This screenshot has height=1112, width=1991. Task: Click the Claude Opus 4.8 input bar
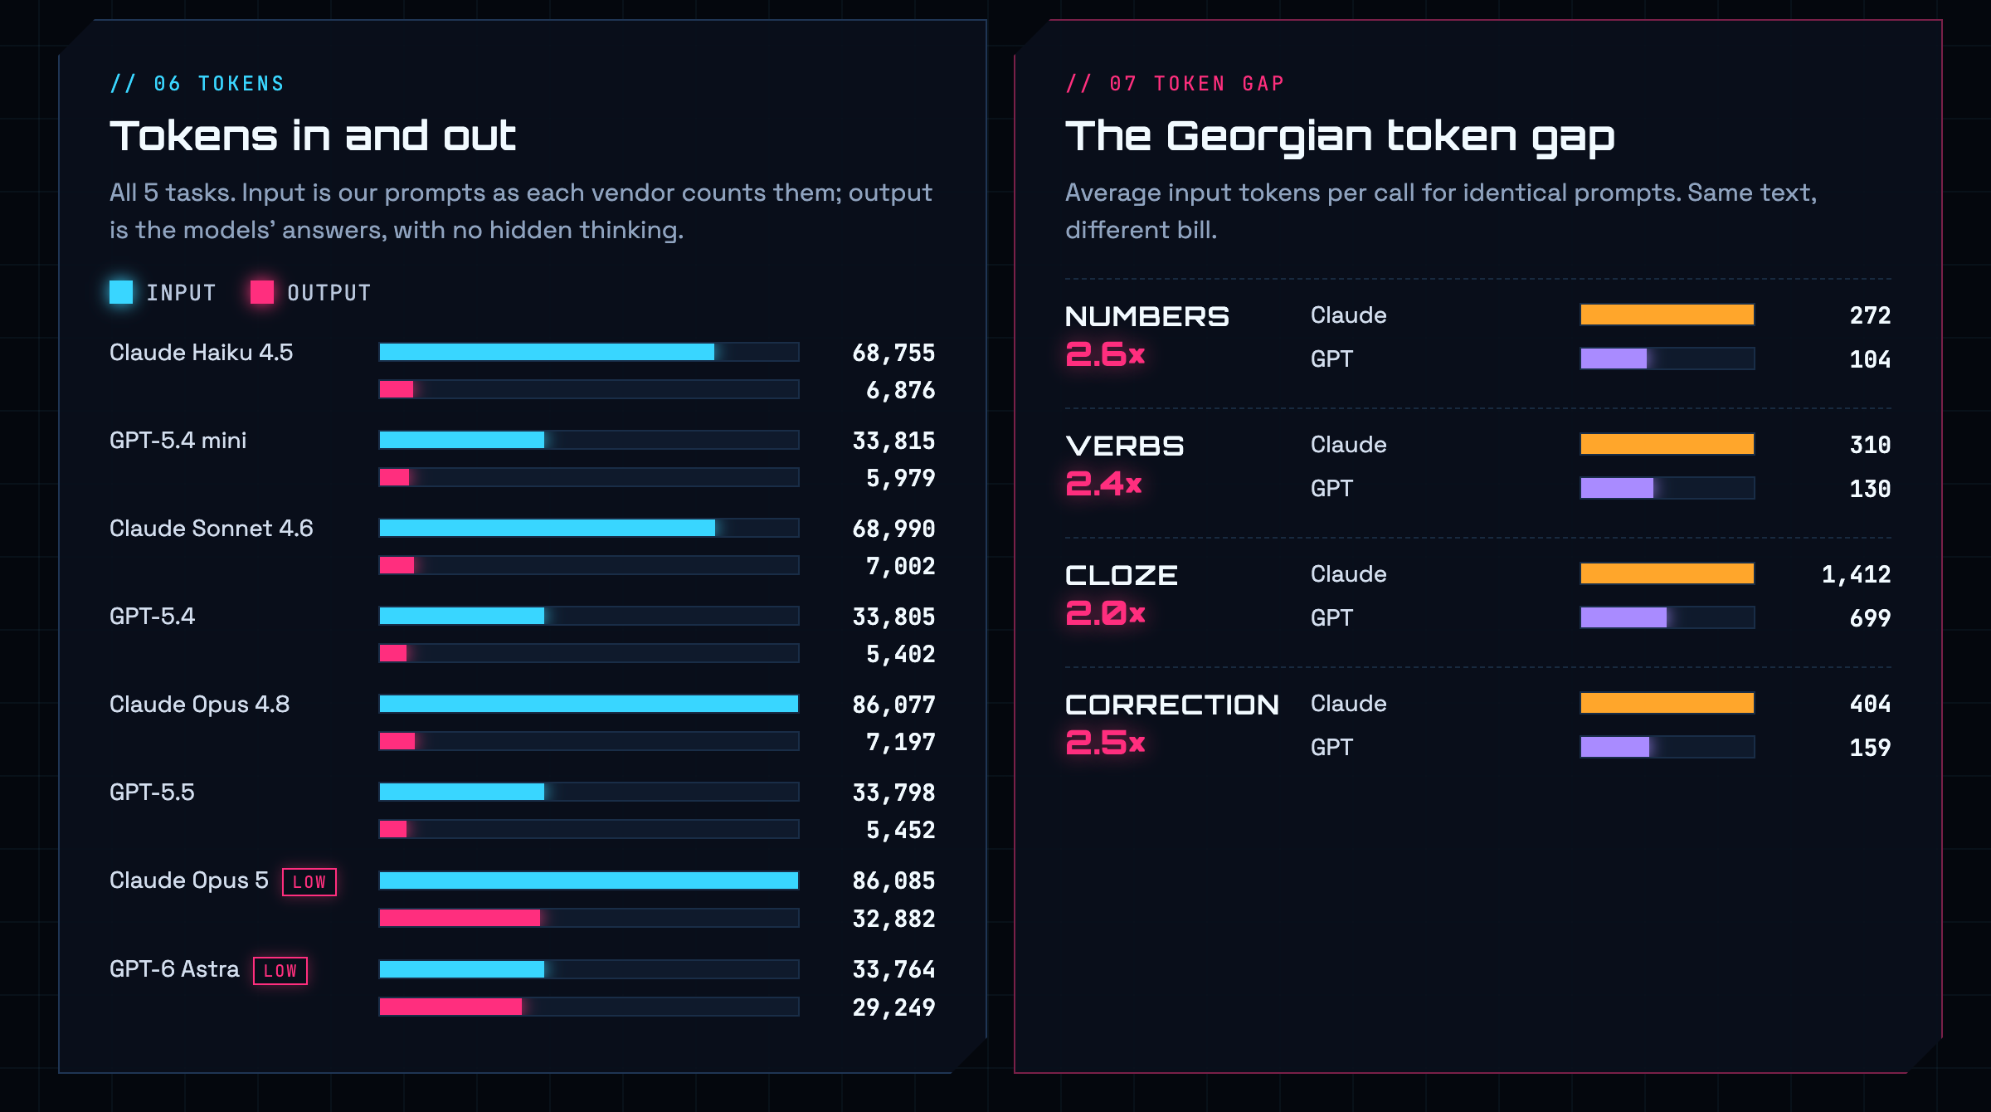coord(589,704)
